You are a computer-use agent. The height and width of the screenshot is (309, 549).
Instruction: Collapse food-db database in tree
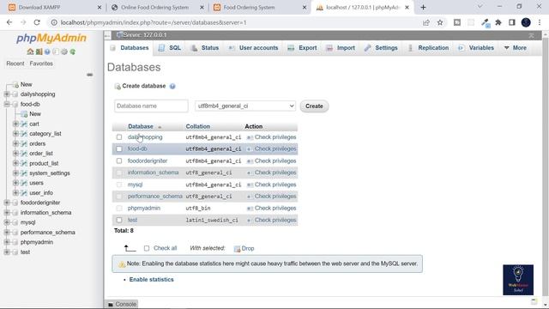pyautogui.click(x=7, y=104)
